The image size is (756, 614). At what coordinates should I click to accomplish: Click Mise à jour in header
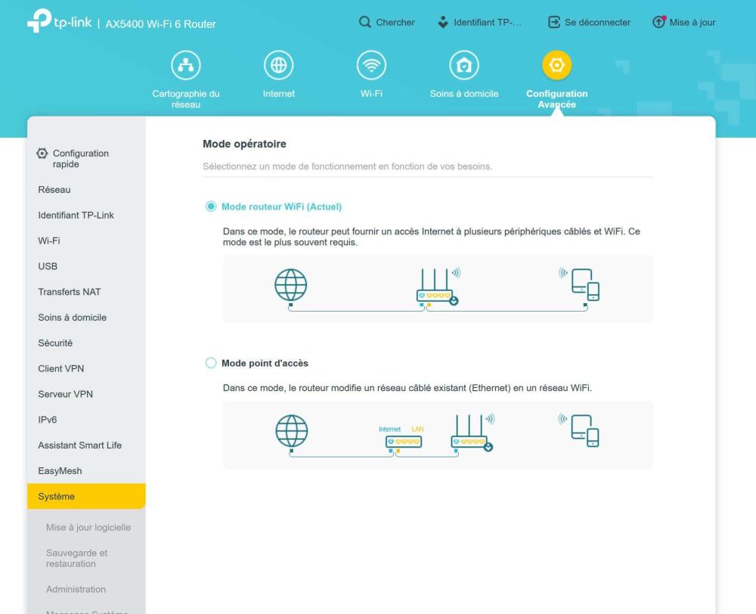692,22
